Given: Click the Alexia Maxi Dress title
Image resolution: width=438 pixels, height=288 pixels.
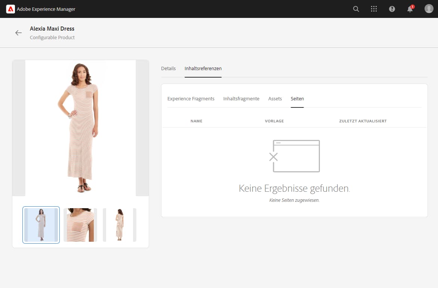Looking at the screenshot, I should 52,28.
